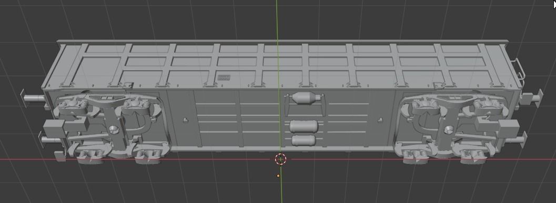Select the smaller air tank nearest the car's edge
The height and width of the screenshot is (203, 556).
[x=304, y=140]
